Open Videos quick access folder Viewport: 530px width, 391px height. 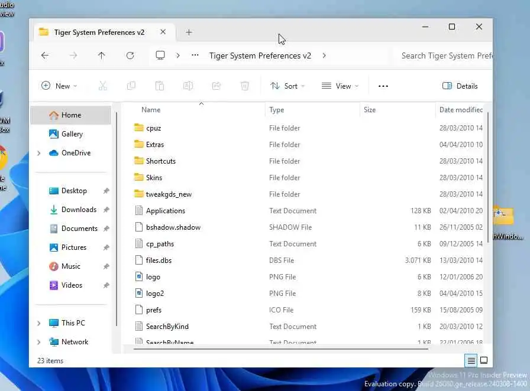(72, 285)
